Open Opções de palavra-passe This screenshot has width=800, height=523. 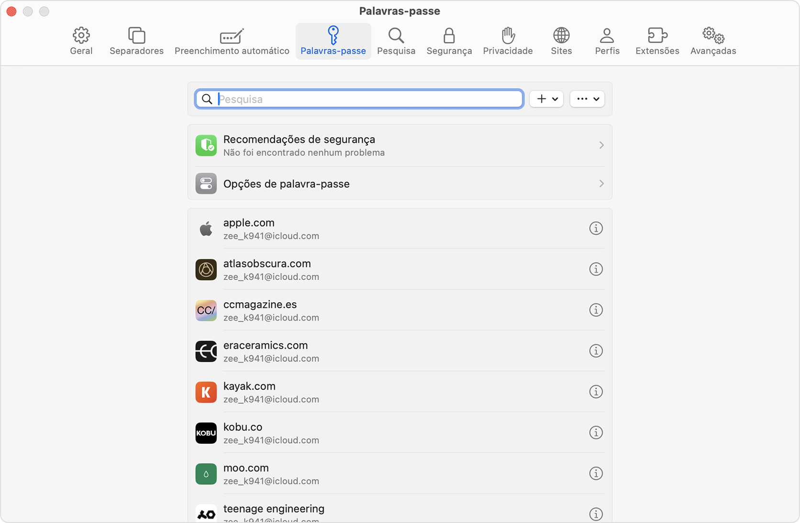point(400,184)
